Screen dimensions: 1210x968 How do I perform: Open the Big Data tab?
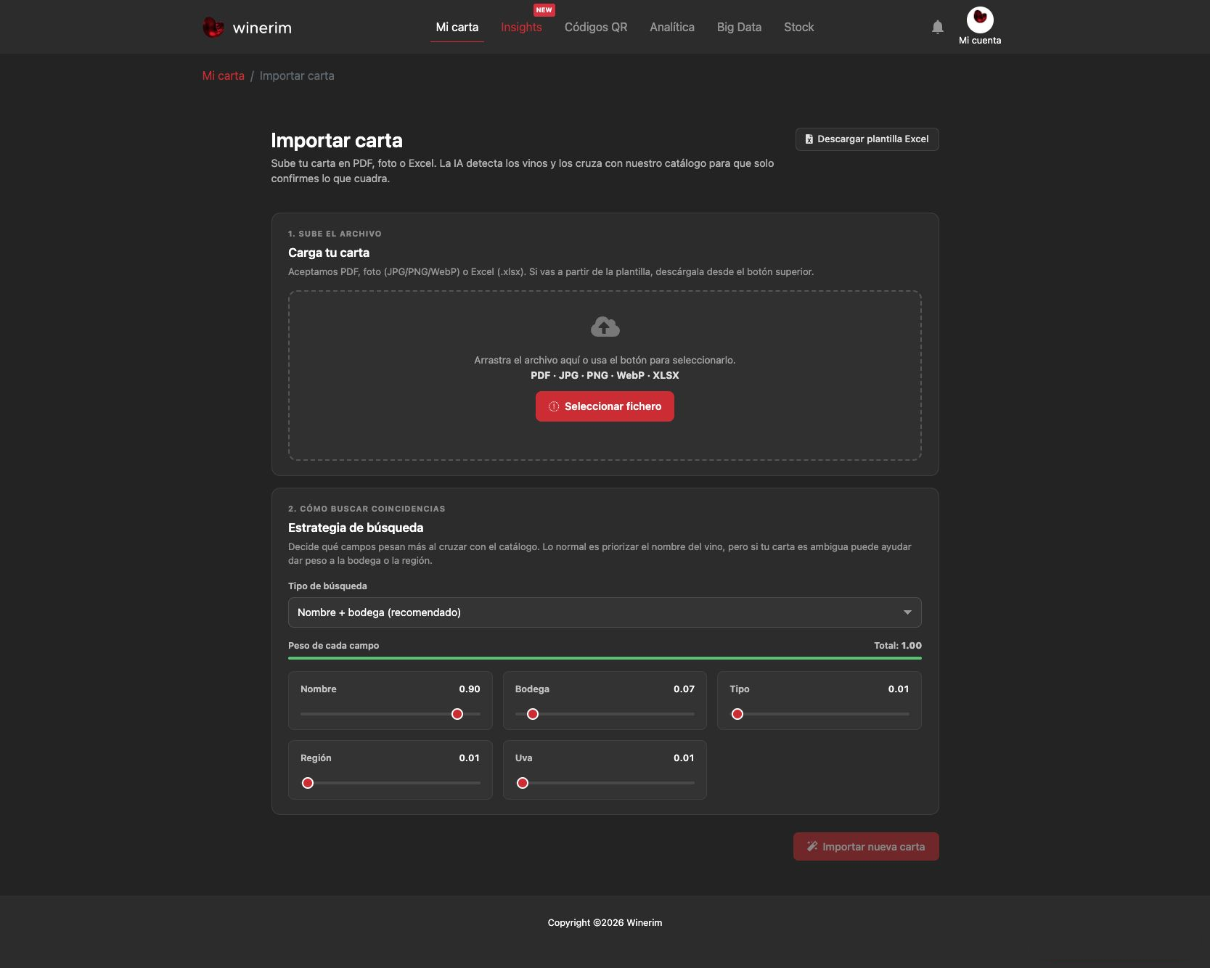[x=739, y=27]
